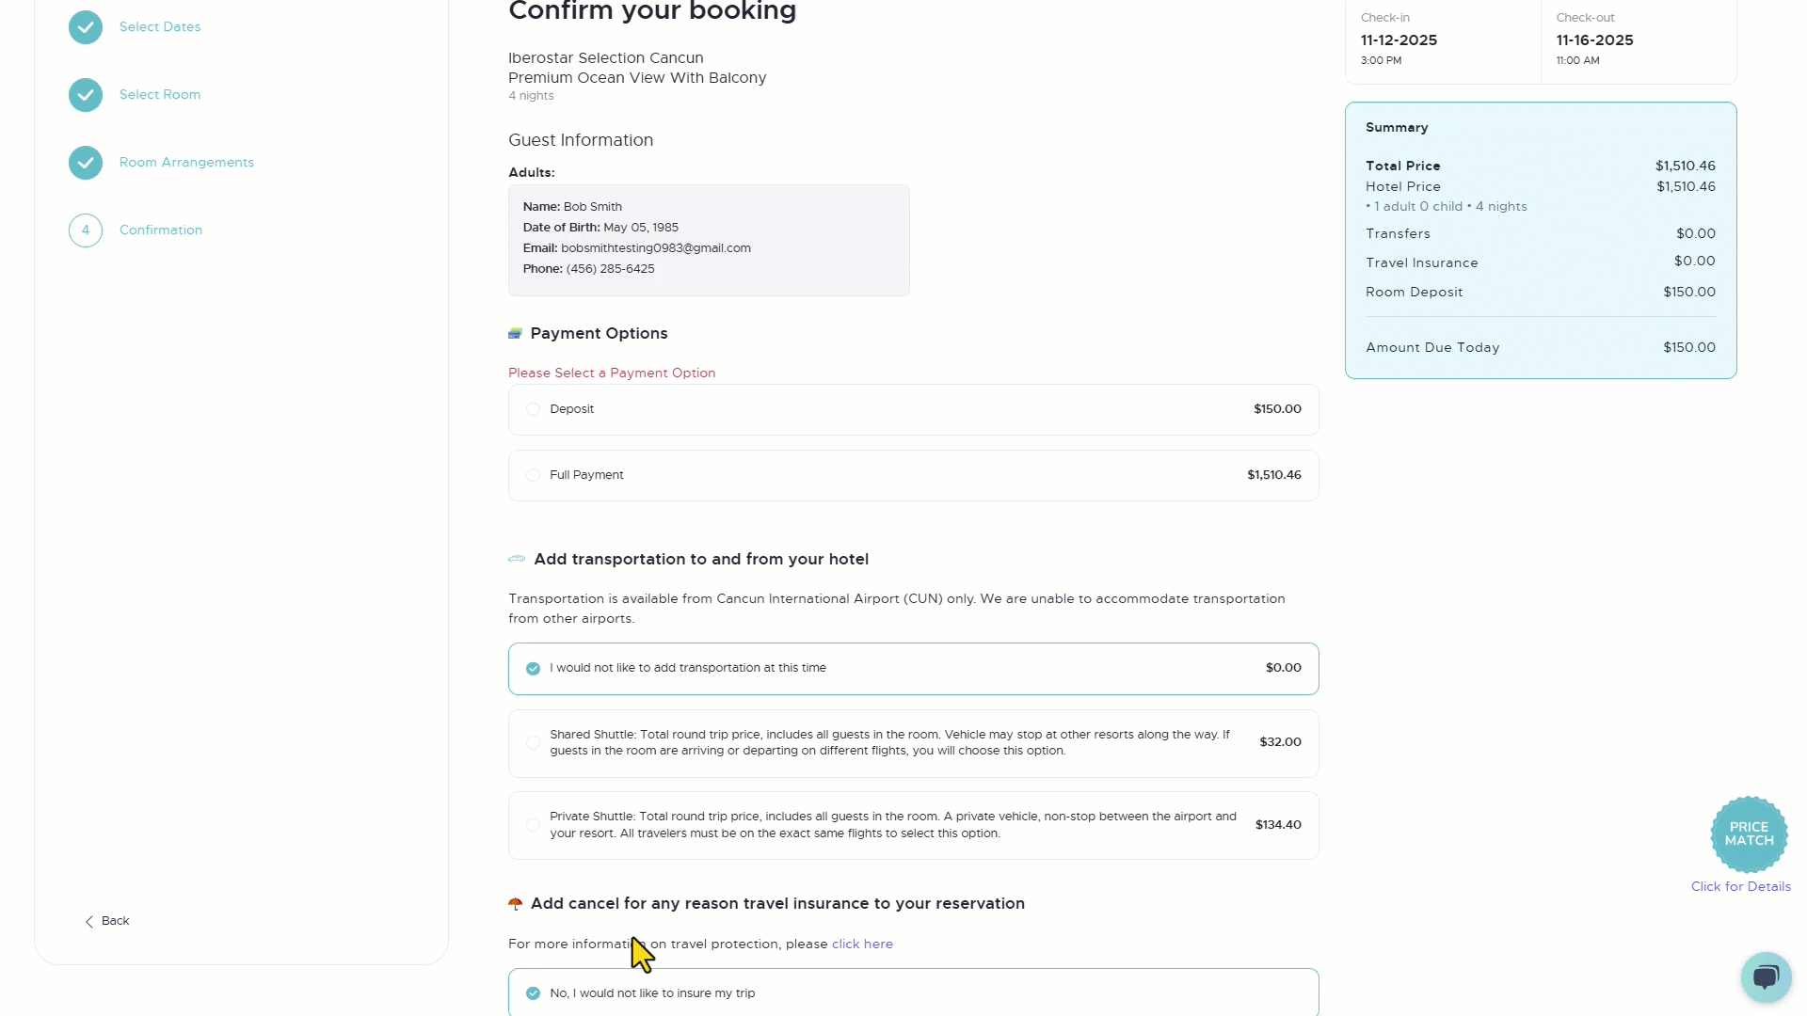Click the Select Room checkmark step icon
This screenshot has height=1016, width=1807.
tap(86, 95)
